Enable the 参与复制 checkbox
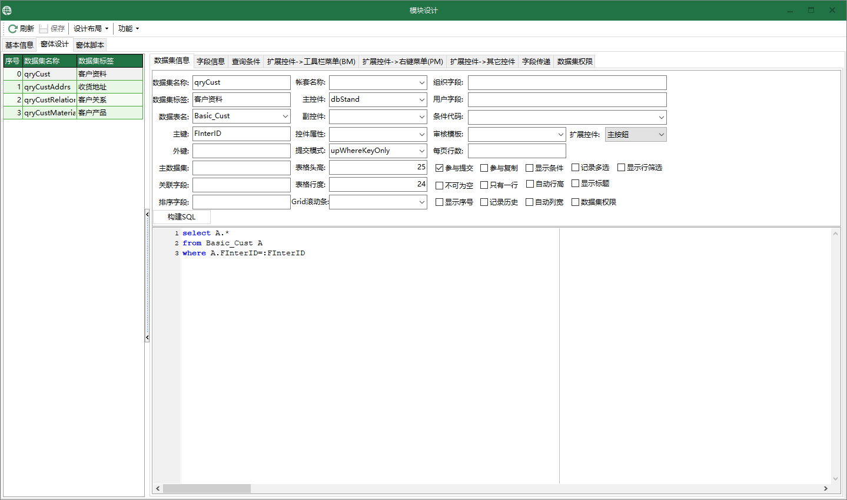Image resolution: width=847 pixels, height=500 pixels. pyautogui.click(x=484, y=168)
